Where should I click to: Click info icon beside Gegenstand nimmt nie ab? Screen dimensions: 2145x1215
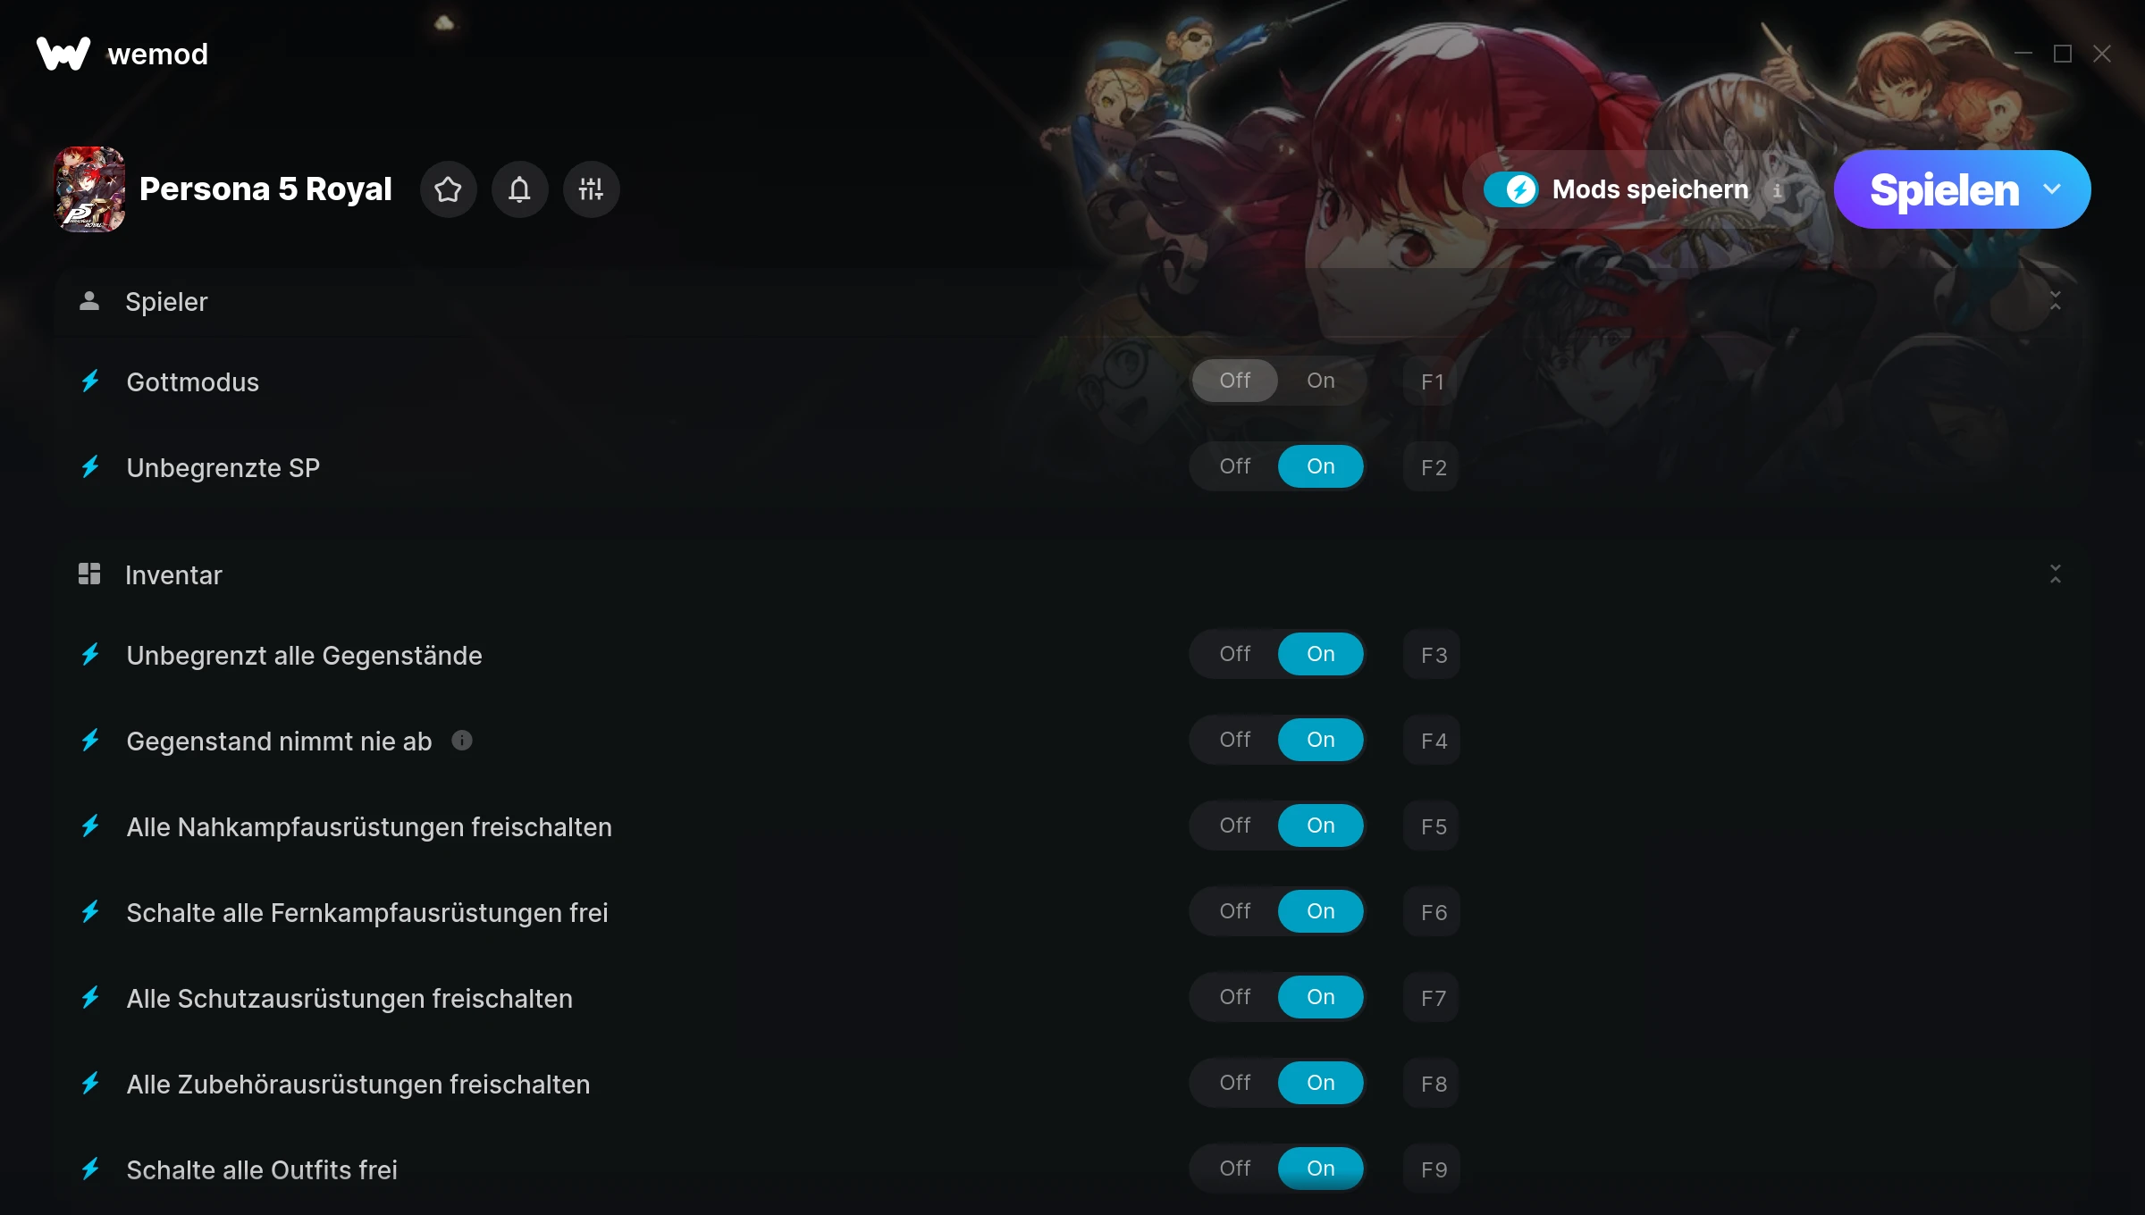click(462, 741)
